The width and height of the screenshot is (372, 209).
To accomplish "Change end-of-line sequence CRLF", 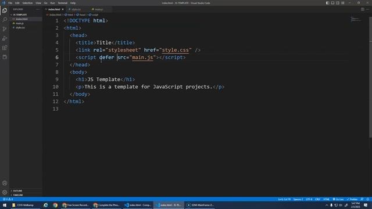I will pyautogui.click(x=317, y=199).
